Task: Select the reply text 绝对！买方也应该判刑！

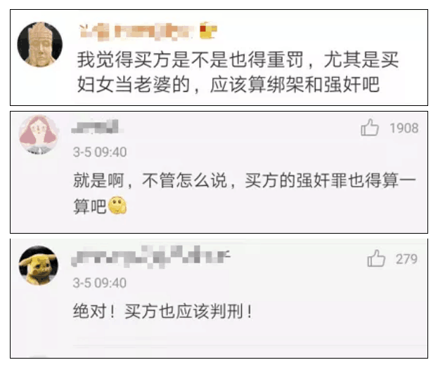Action: tap(162, 312)
